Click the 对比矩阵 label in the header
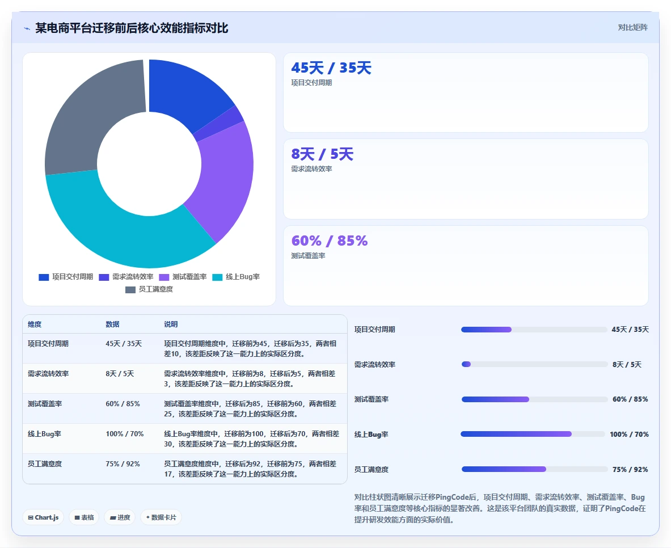 point(632,27)
